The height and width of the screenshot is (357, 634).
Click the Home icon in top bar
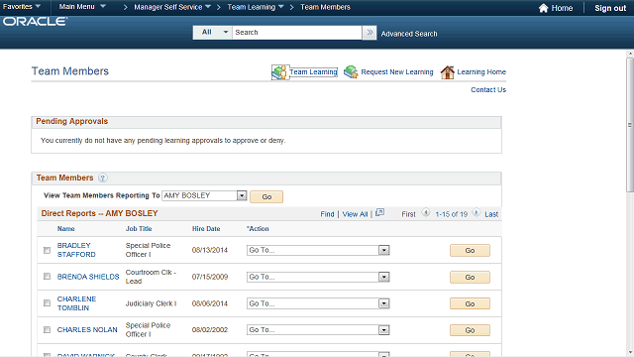pyautogui.click(x=544, y=8)
